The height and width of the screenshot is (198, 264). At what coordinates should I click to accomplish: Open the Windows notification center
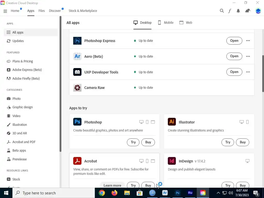[x=256, y=193]
